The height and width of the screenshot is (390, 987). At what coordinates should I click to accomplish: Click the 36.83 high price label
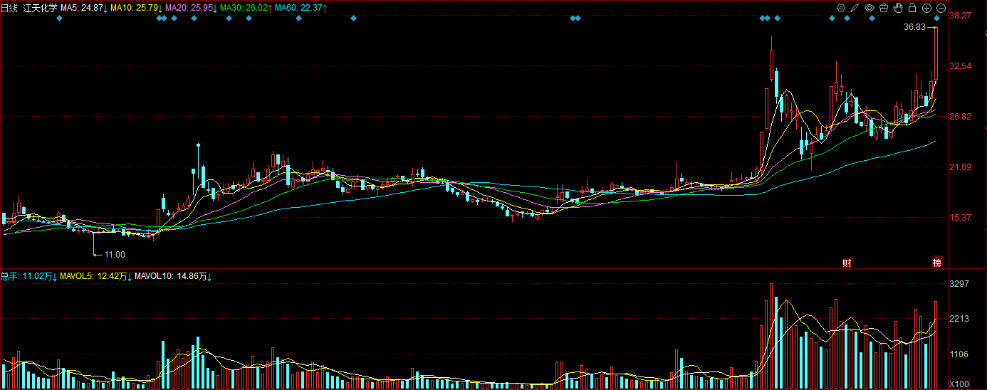914,27
